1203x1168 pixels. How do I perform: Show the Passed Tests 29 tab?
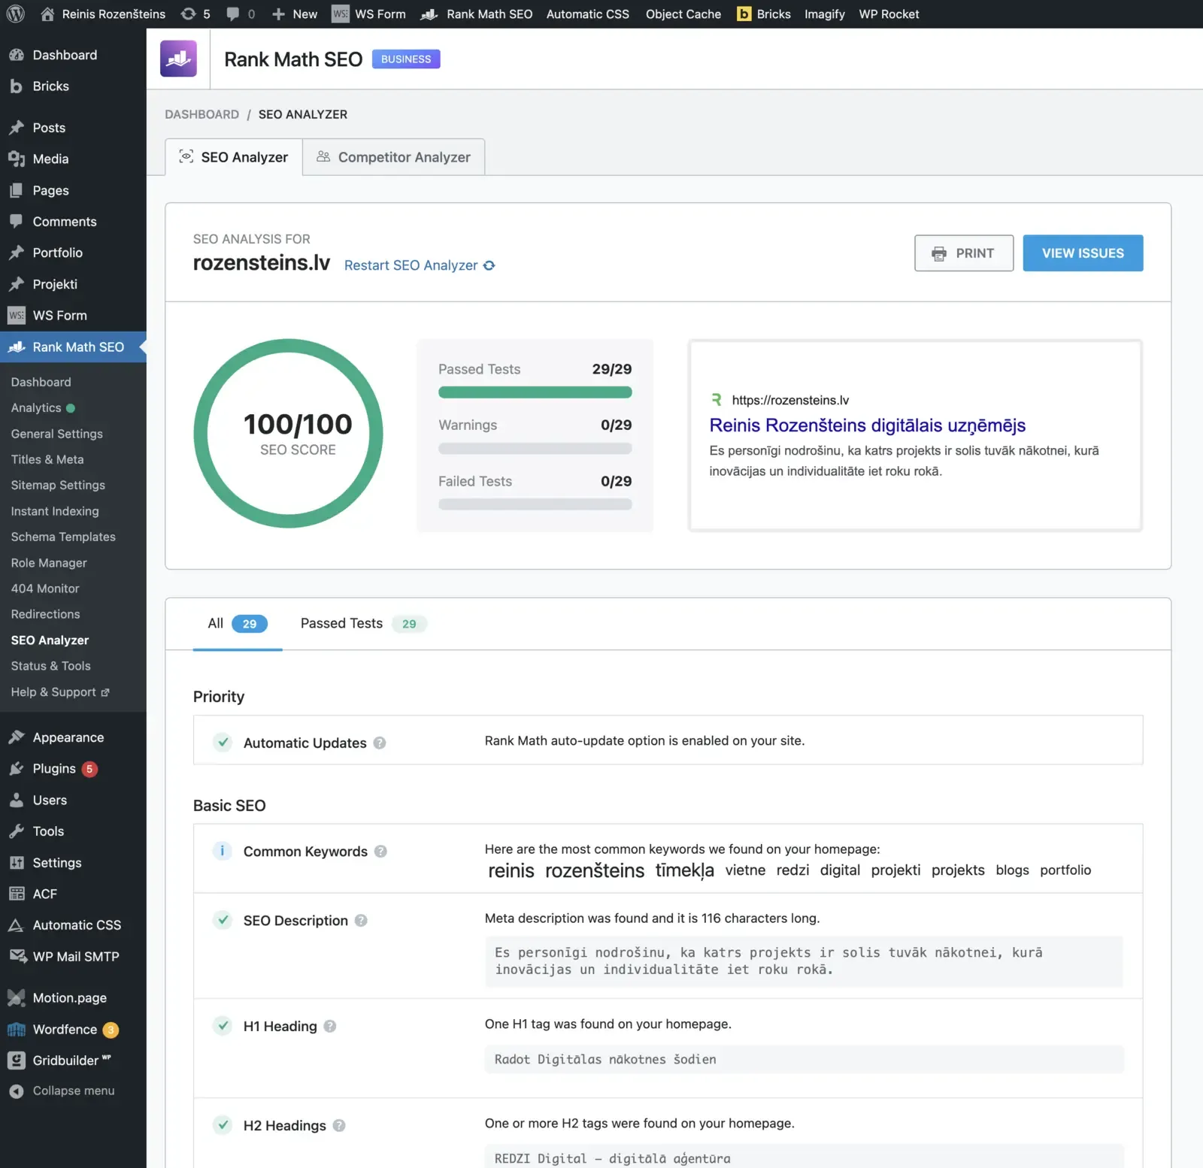pos(363,624)
